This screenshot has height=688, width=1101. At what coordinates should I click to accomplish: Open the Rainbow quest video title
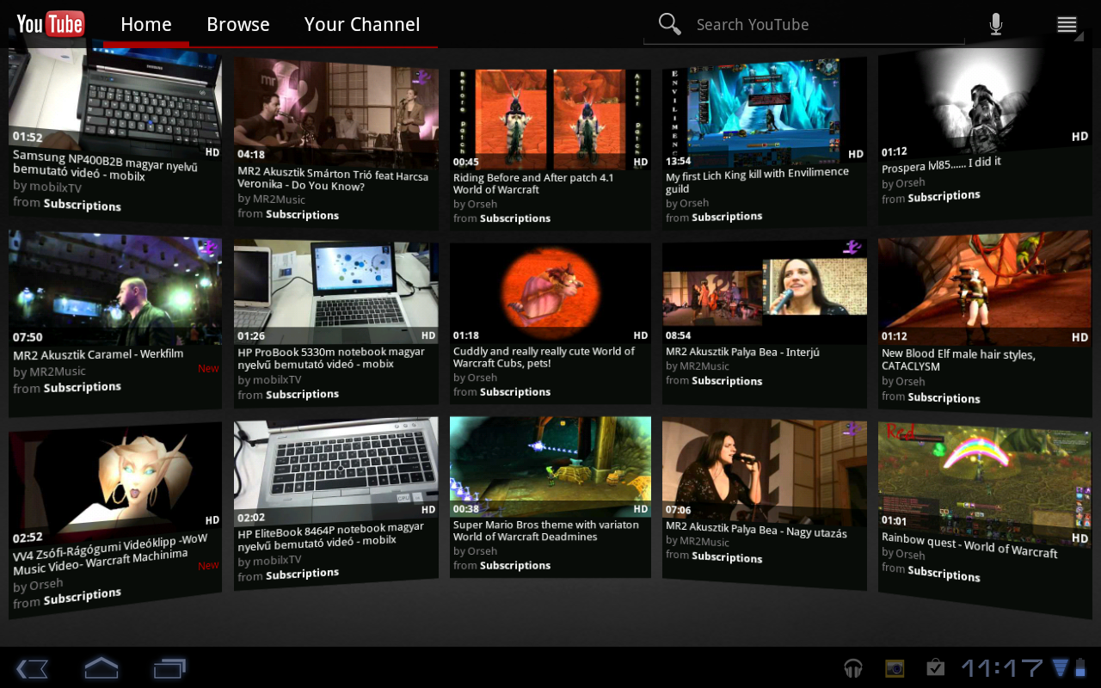coord(969,545)
